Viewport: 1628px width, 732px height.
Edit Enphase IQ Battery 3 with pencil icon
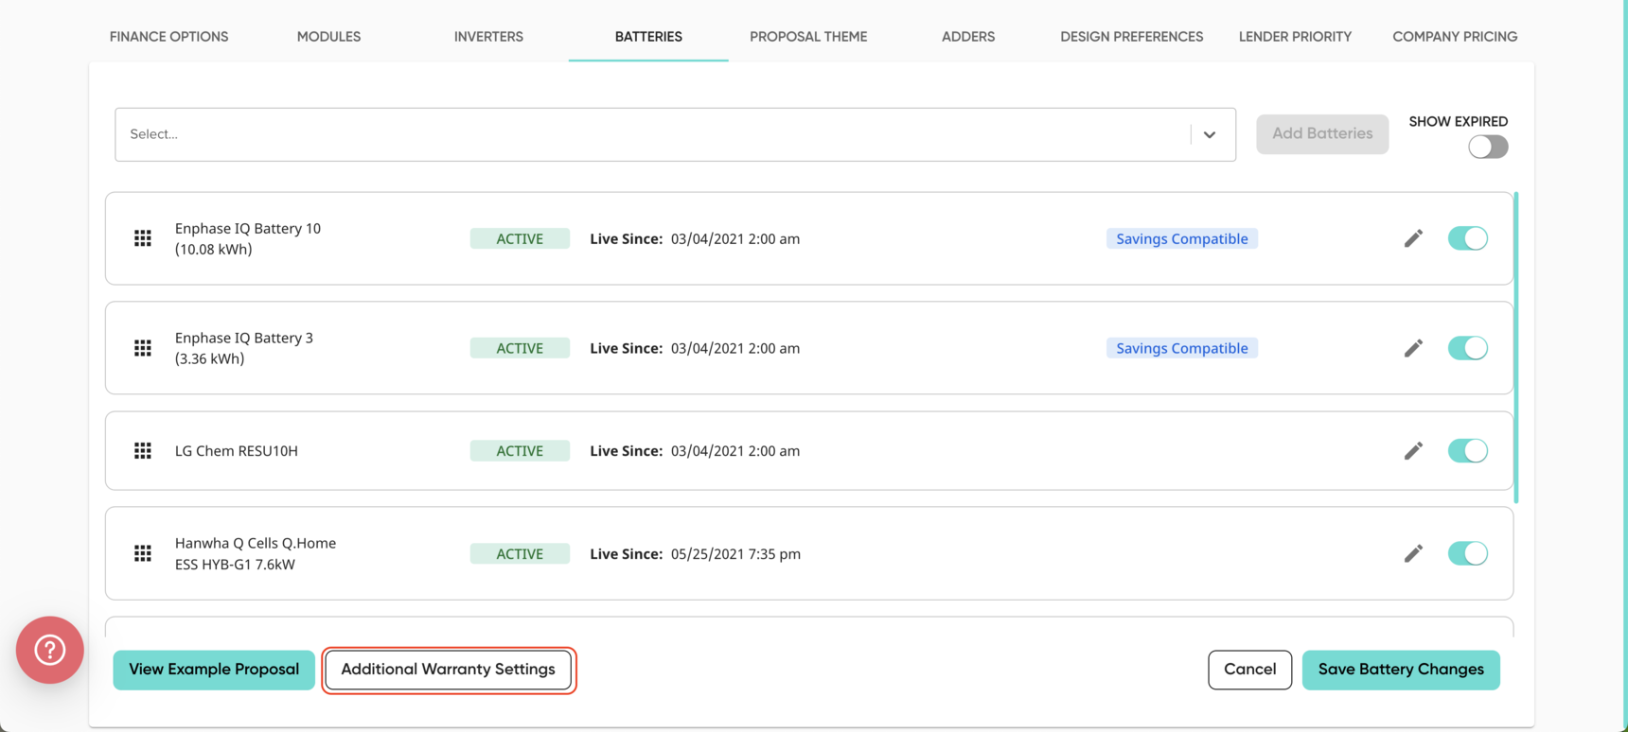(1413, 348)
